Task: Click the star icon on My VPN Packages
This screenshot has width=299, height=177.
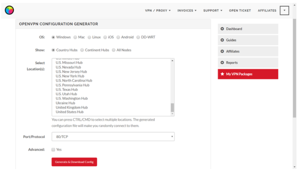Action: 222,74
